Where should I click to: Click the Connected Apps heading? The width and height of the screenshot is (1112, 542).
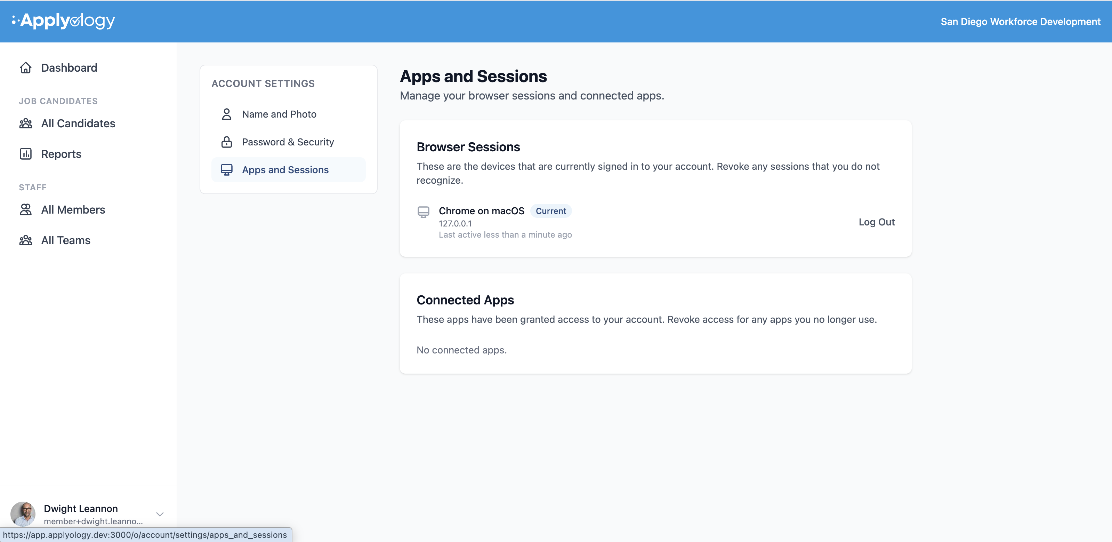(465, 300)
